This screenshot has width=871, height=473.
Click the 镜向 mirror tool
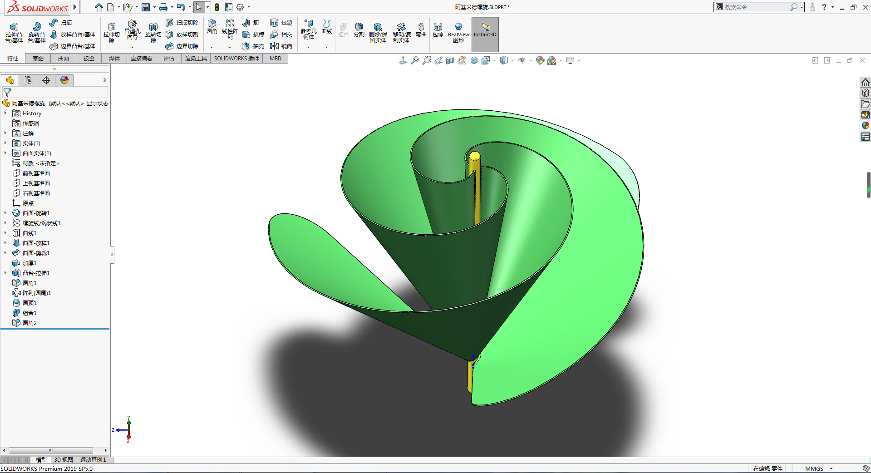[x=281, y=46]
